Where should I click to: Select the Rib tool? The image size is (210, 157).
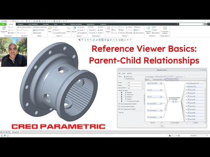tap(101, 33)
